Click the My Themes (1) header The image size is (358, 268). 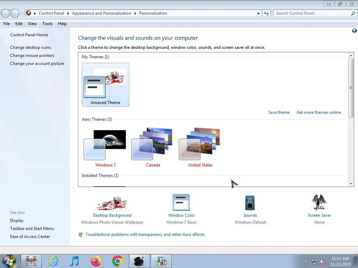pyautogui.click(x=95, y=57)
